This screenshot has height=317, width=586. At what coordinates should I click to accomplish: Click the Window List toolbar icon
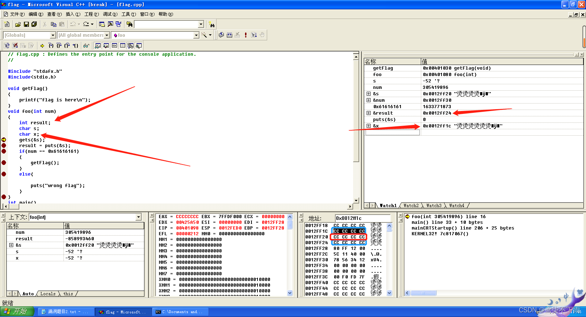[x=118, y=24]
